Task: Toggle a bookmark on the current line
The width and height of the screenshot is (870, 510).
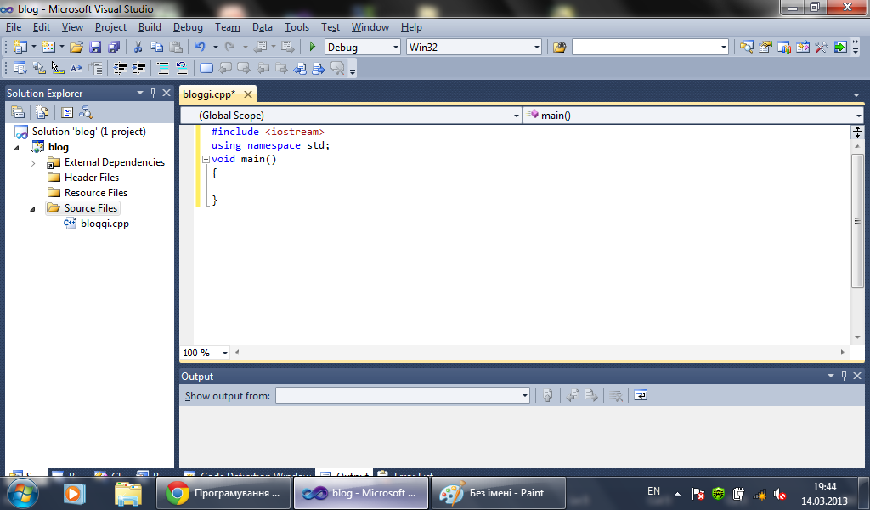Action: point(206,68)
